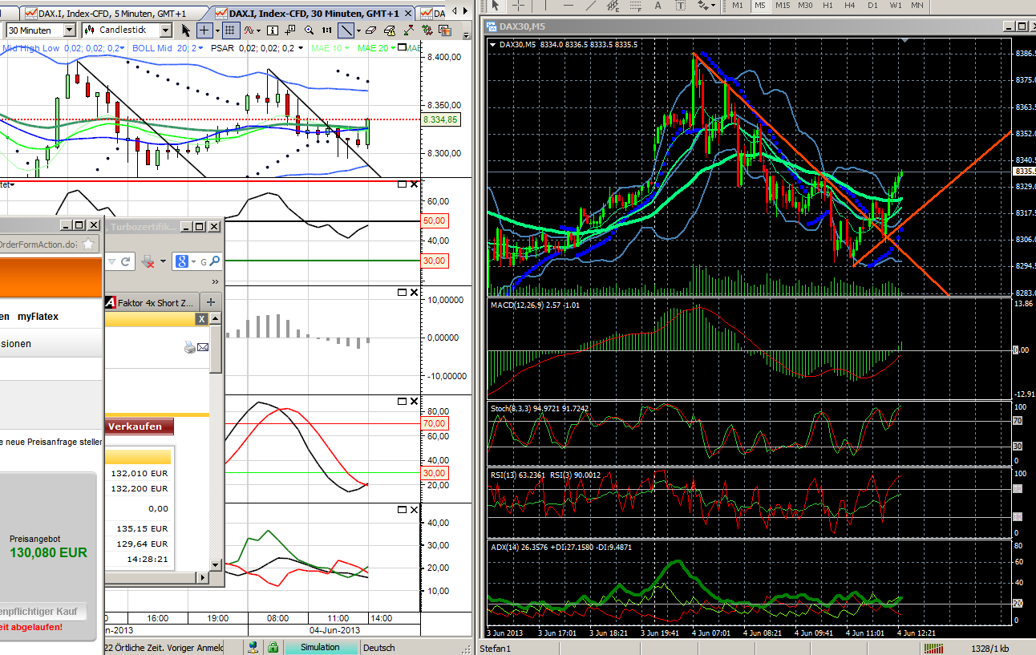Click the Google search magnifier

[215, 261]
